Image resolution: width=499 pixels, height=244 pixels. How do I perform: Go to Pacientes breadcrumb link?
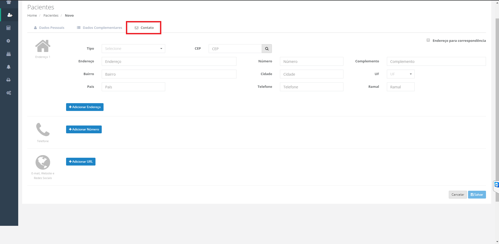pos(51,16)
